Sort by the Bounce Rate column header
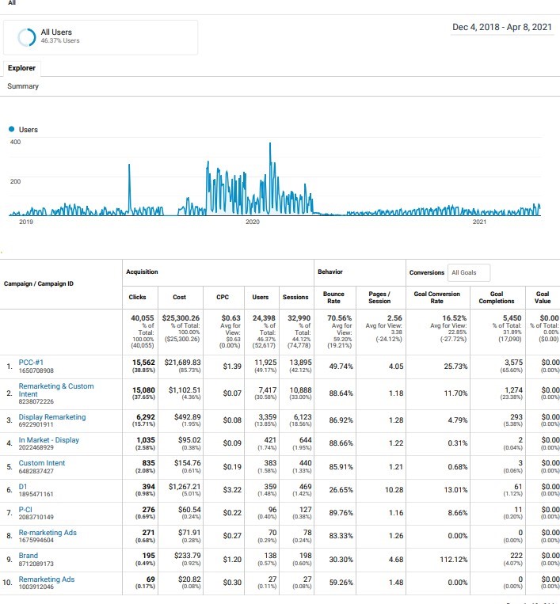 pyautogui.click(x=333, y=297)
